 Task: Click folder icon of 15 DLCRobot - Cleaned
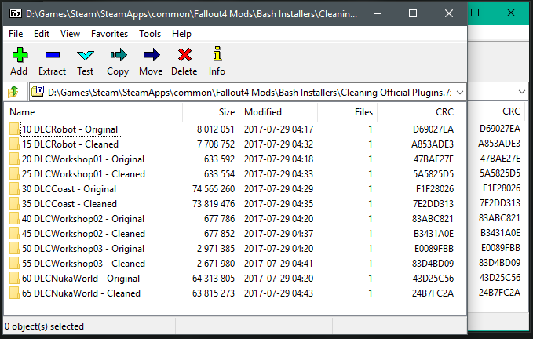[x=14, y=144]
